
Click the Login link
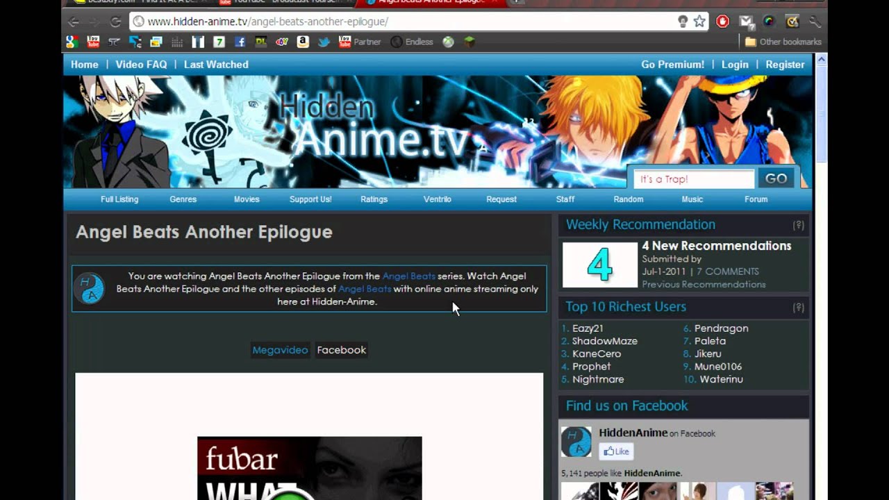[x=735, y=65]
